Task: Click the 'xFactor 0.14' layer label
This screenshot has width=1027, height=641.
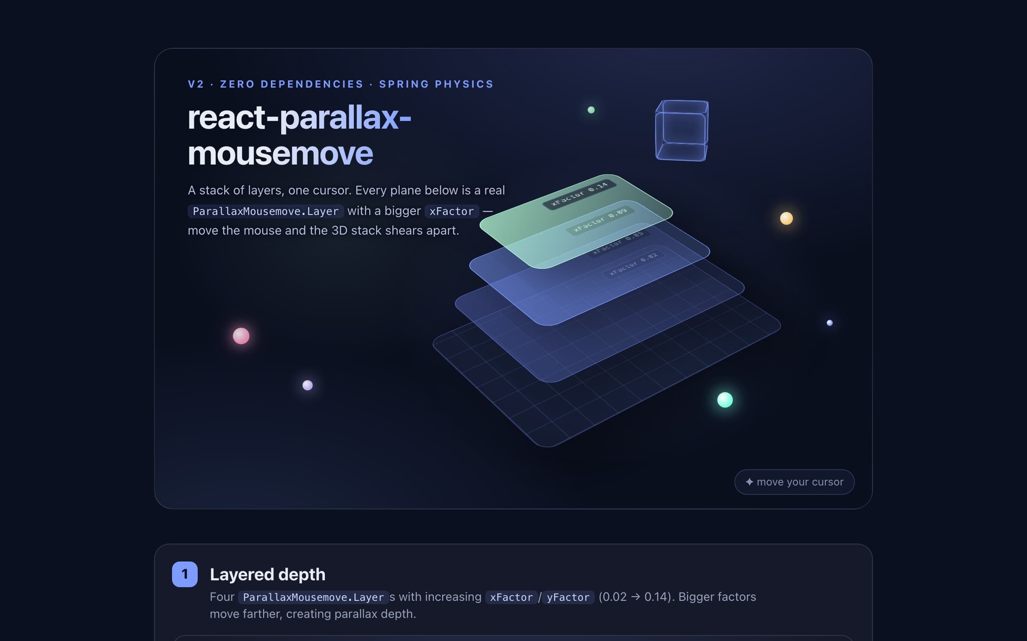Action: click(x=579, y=194)
